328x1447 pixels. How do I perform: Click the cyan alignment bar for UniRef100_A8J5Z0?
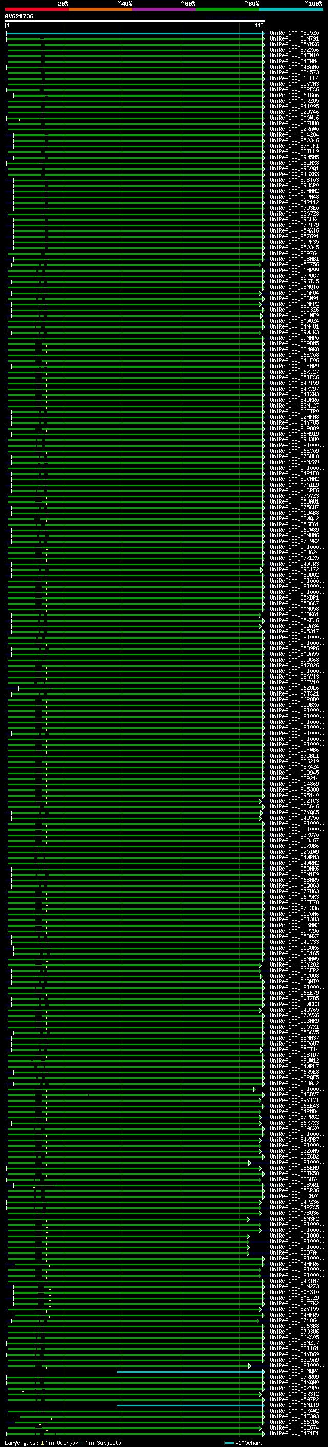point(135,33)
